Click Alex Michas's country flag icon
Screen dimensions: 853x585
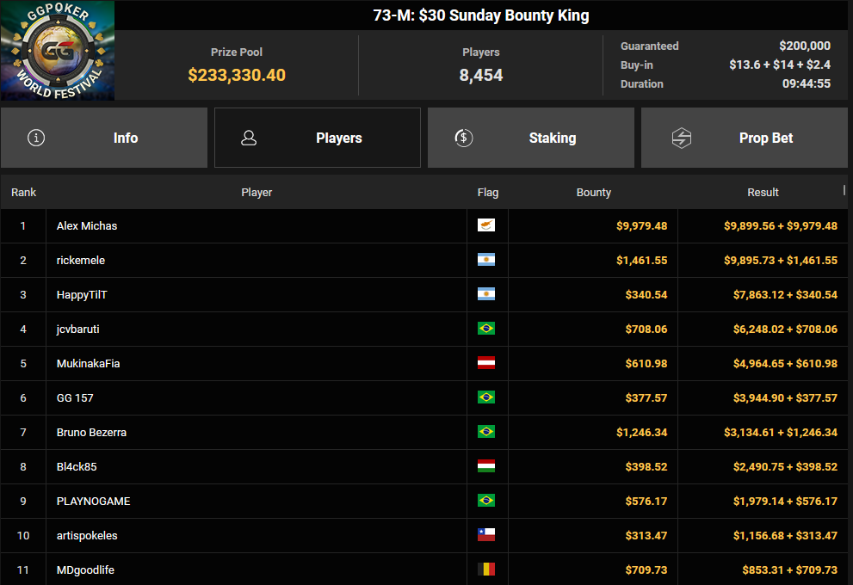[x=486, y=225]
